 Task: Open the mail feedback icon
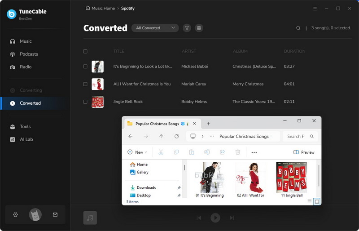pyautogui.click(x=55, y=215)
